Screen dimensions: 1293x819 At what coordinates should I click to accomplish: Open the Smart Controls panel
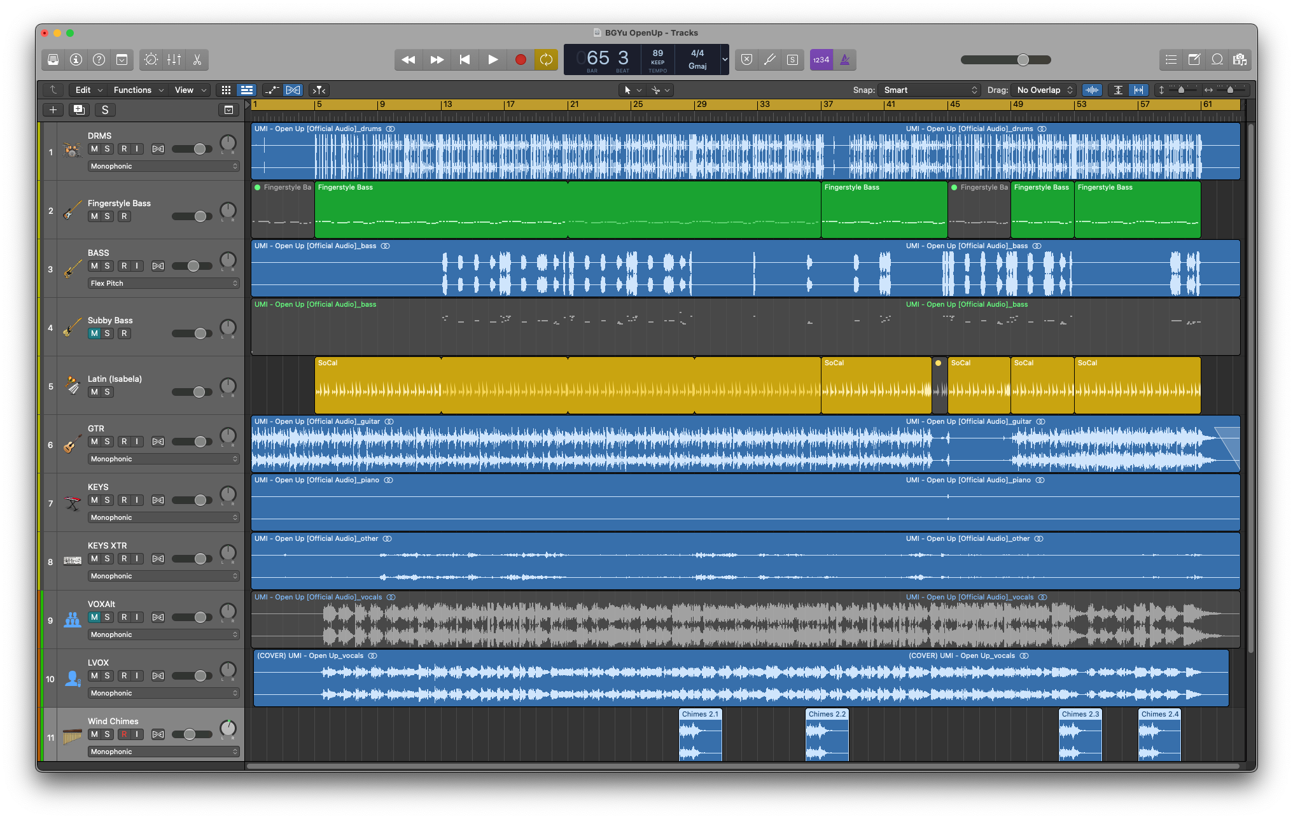tap(151, 59)
